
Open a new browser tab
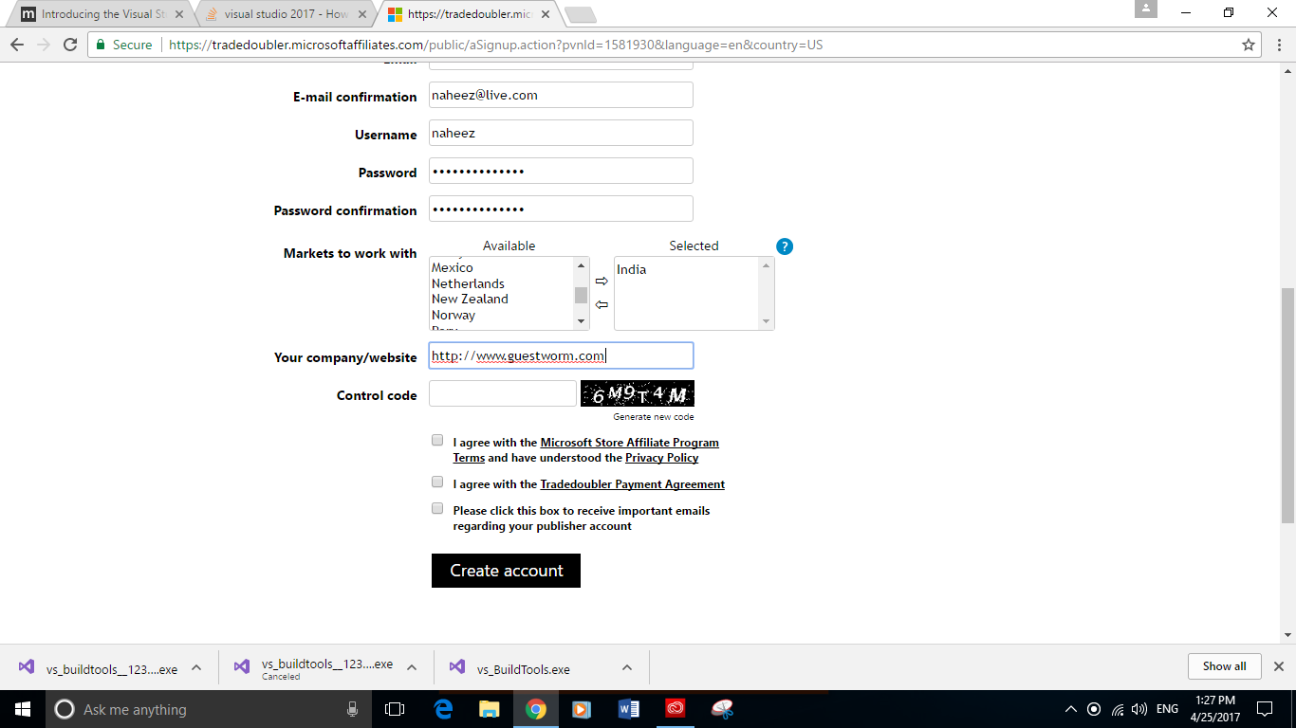(x=580, y=14)
